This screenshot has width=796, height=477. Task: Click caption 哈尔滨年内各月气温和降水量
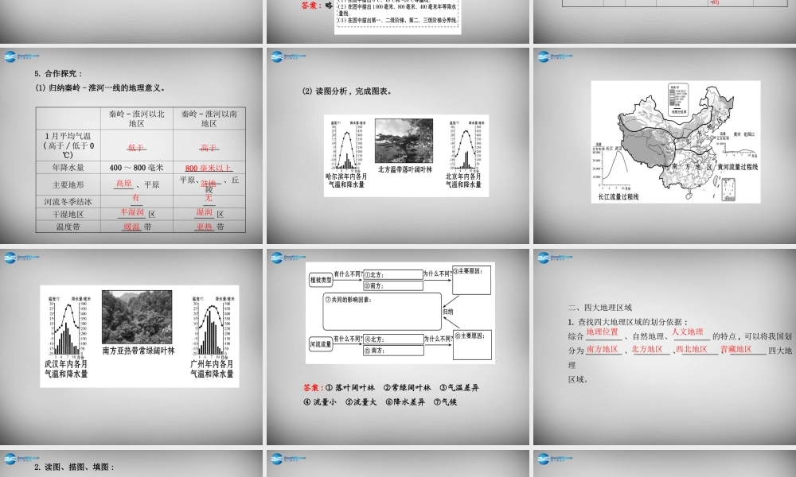pyautogui.click(x=346, y=180)
